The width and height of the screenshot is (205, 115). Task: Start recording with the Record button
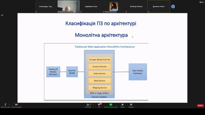[122, 105]
